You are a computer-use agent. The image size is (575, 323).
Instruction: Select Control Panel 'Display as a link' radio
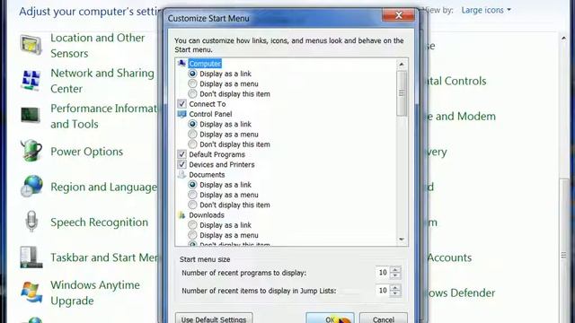point(192,124)
